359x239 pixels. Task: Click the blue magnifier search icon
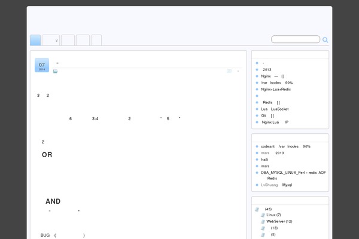click(325, 40)
